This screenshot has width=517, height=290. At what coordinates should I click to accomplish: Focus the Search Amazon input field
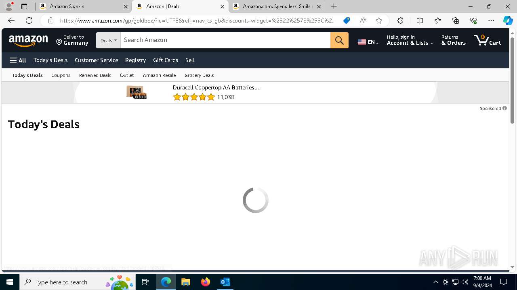pos(225,40)
